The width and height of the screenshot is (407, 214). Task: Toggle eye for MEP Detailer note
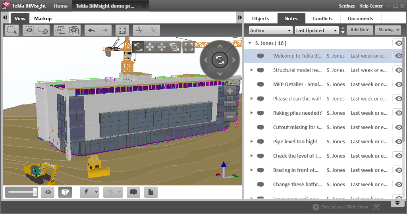398,84
